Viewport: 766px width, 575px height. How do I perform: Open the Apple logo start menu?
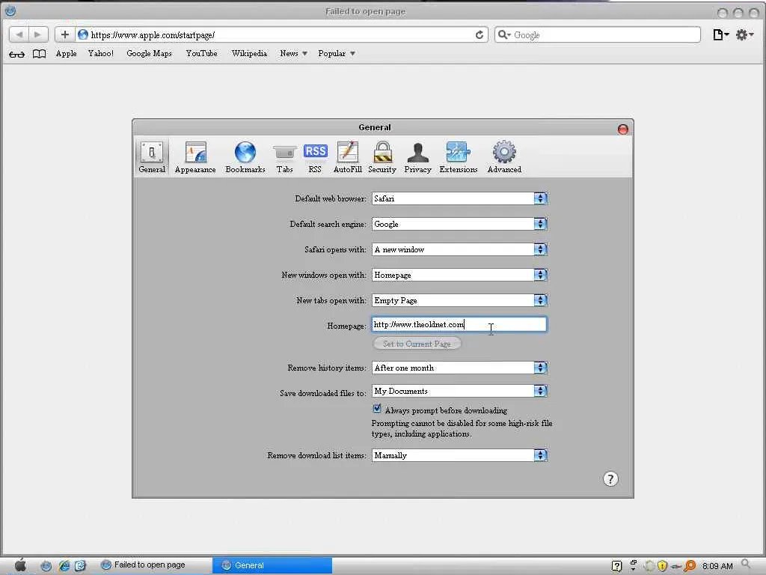(20, 566)
